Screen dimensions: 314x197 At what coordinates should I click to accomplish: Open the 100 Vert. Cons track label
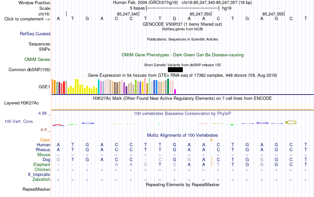(x=19, y=121)
